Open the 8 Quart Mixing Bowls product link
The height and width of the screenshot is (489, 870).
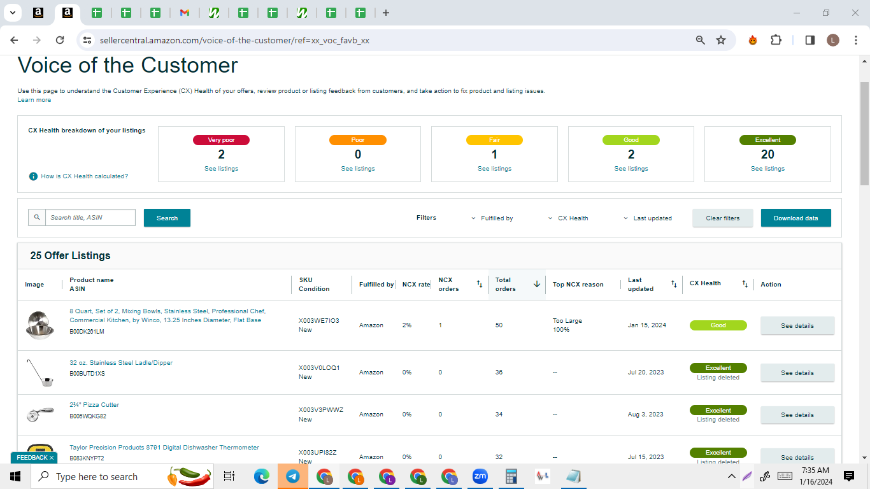click(x=168, y=316)
